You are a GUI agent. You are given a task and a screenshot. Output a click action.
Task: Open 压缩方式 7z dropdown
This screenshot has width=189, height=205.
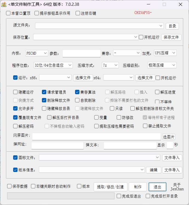click(110, 65)
